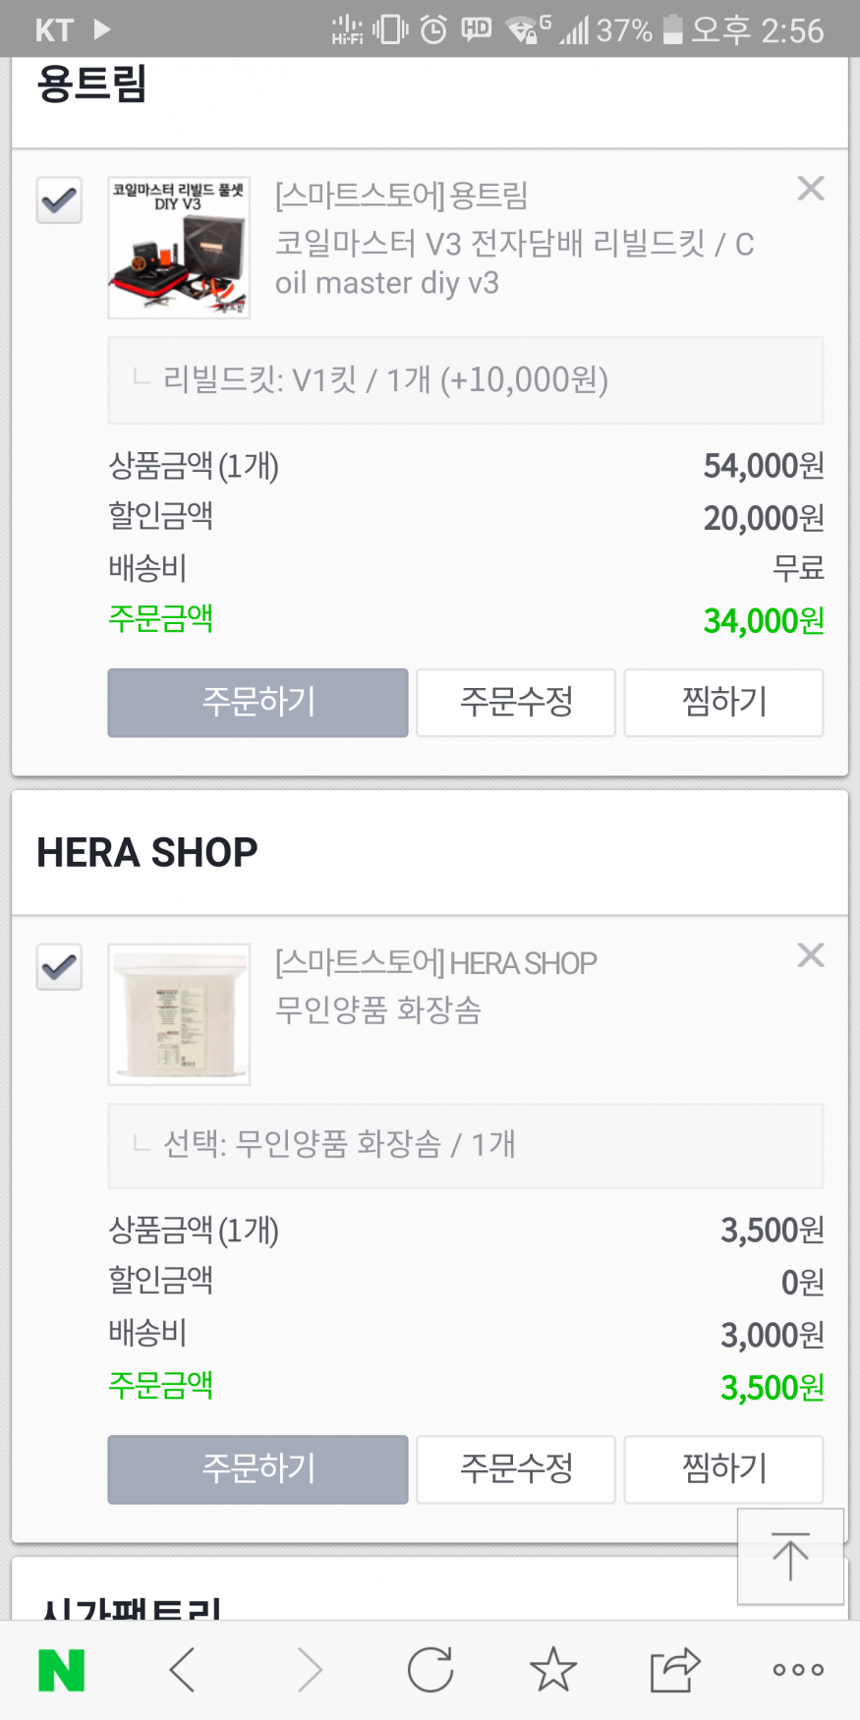Screen dimensions: 860x1720
Task: Remove the 무인양품 화장솜 item with X
Action: click(x=811, y=955)
